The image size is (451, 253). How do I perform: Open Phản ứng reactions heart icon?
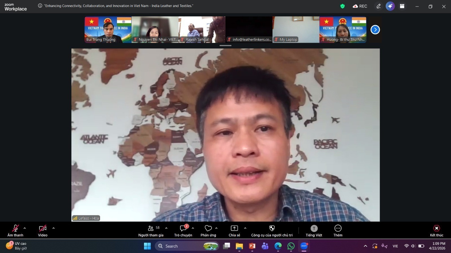pos(208,229)
